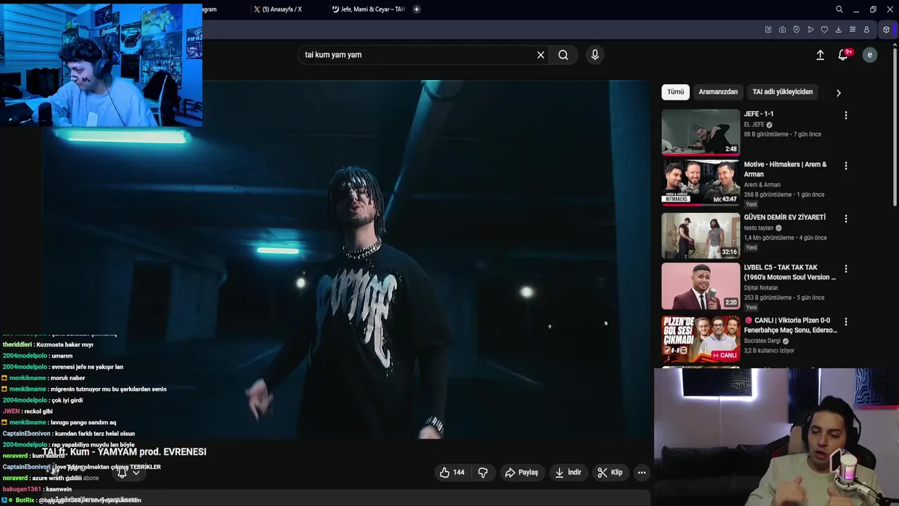Bookmark the page with the heart icon
This screenshot has width=899, height=506.
click(x=825, y=30)
